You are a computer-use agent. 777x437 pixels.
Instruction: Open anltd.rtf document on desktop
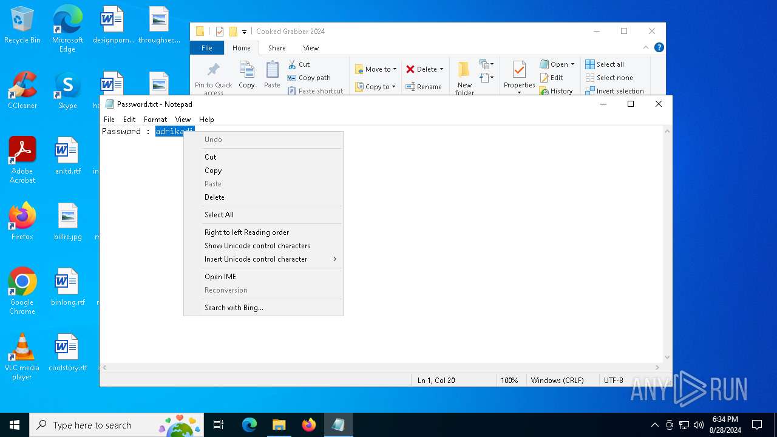point(67,156)
